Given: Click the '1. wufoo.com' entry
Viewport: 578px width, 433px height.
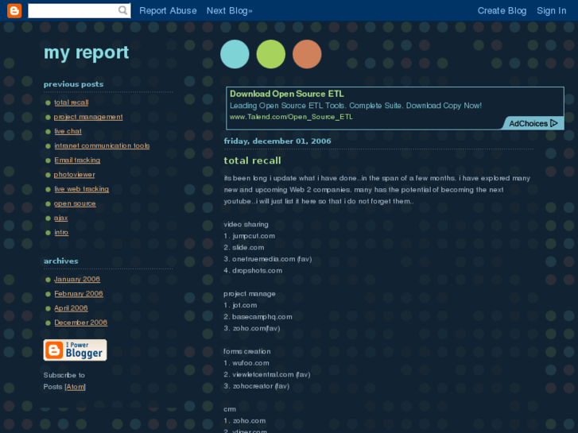Looking at the screenshot, I should [246, 363].
